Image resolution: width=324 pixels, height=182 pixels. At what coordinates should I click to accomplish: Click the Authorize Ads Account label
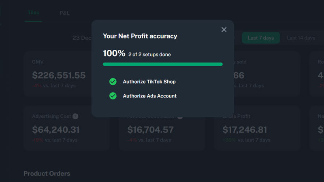[x=149, y=96]
